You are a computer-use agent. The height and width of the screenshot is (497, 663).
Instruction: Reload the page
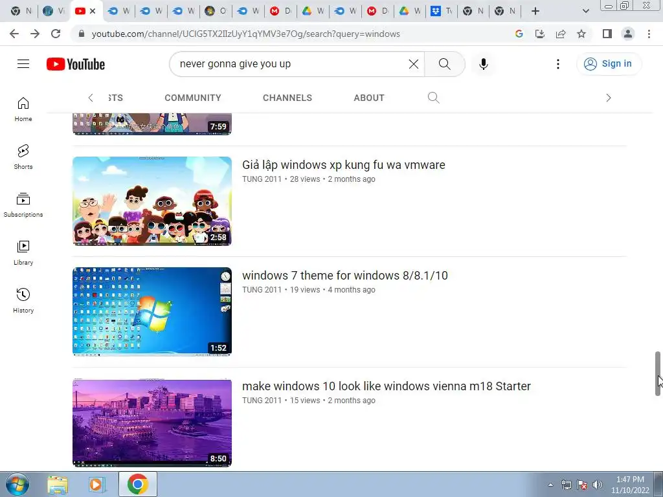pyautogui.click(x=56, y=34)
